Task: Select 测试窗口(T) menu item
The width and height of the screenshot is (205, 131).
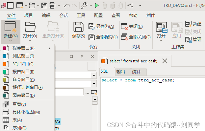Action: tap(28, 56)
